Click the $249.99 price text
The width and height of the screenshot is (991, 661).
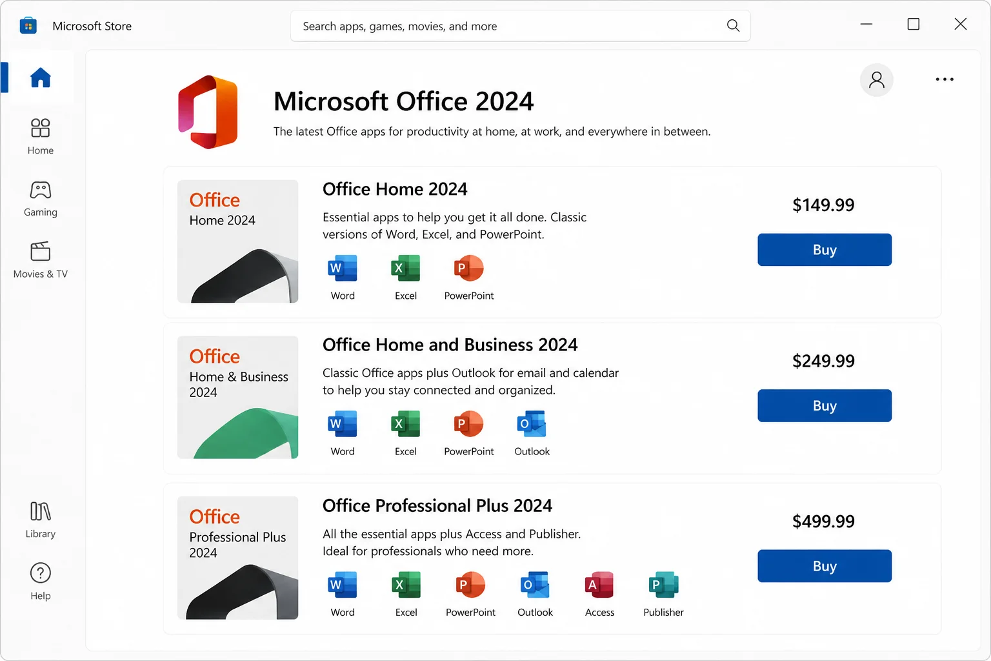coord(823,361)
